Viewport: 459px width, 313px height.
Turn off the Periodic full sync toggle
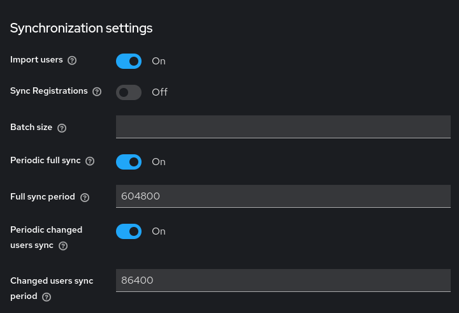click(129, 162)
